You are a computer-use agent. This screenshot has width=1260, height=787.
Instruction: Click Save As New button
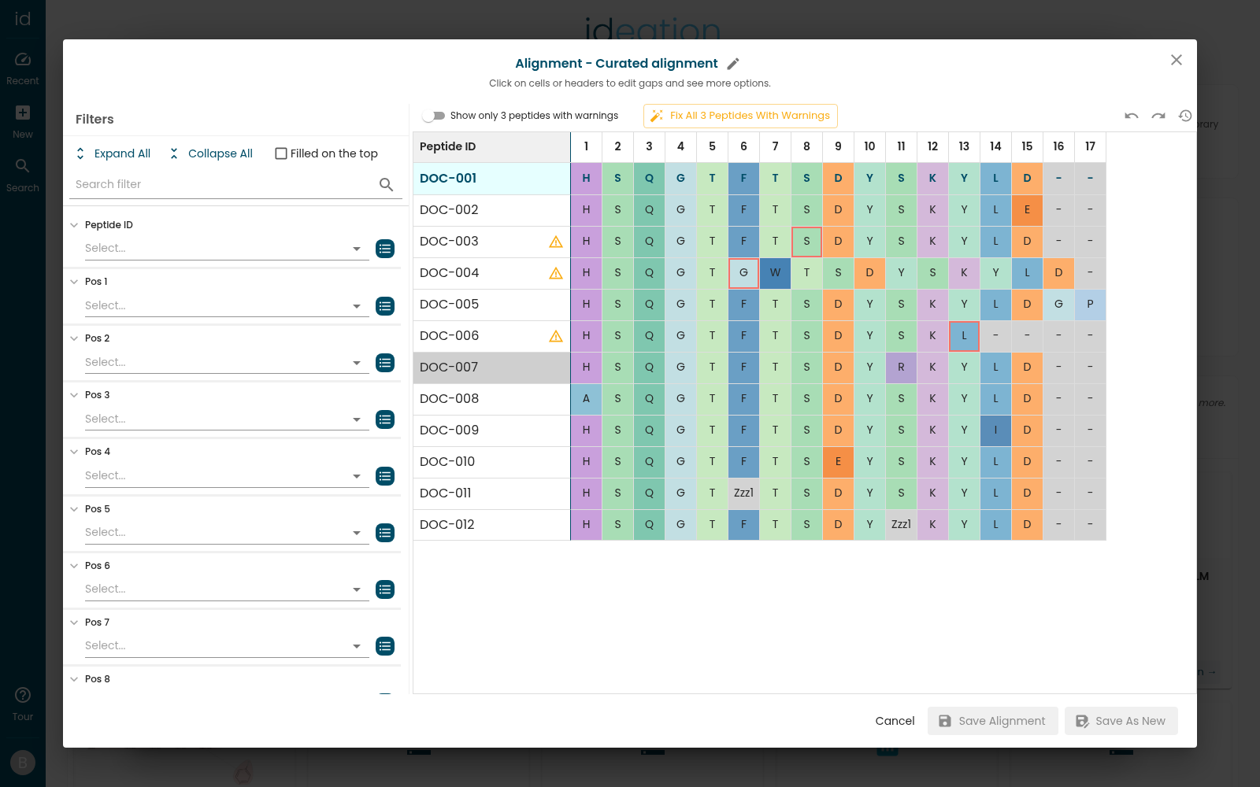pos(1121,721)
